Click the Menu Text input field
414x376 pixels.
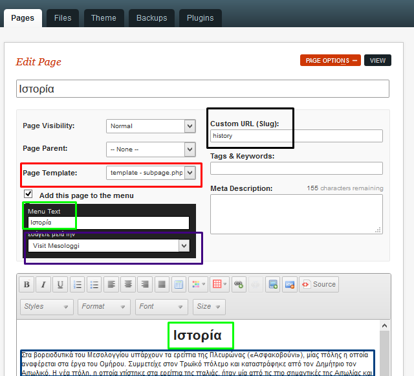[109, 223]
